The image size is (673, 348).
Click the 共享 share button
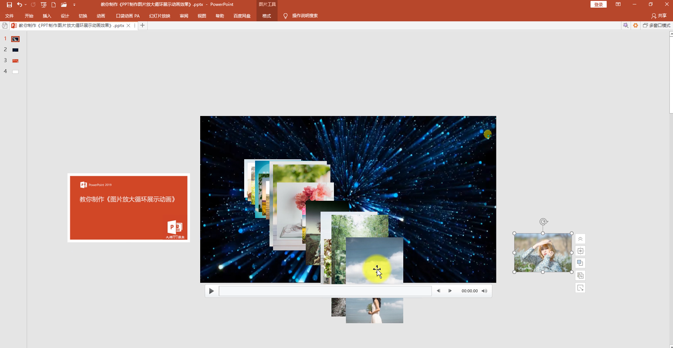(659, 16)
